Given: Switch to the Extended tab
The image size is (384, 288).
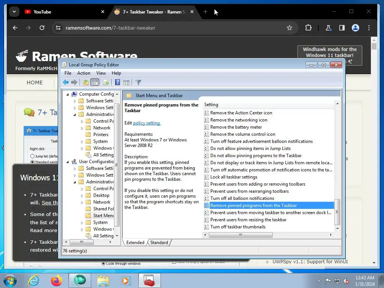Looking at the screenshot, I should point(135,243).
